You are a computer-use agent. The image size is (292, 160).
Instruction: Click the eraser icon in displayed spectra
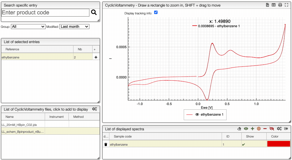(239, 129)
